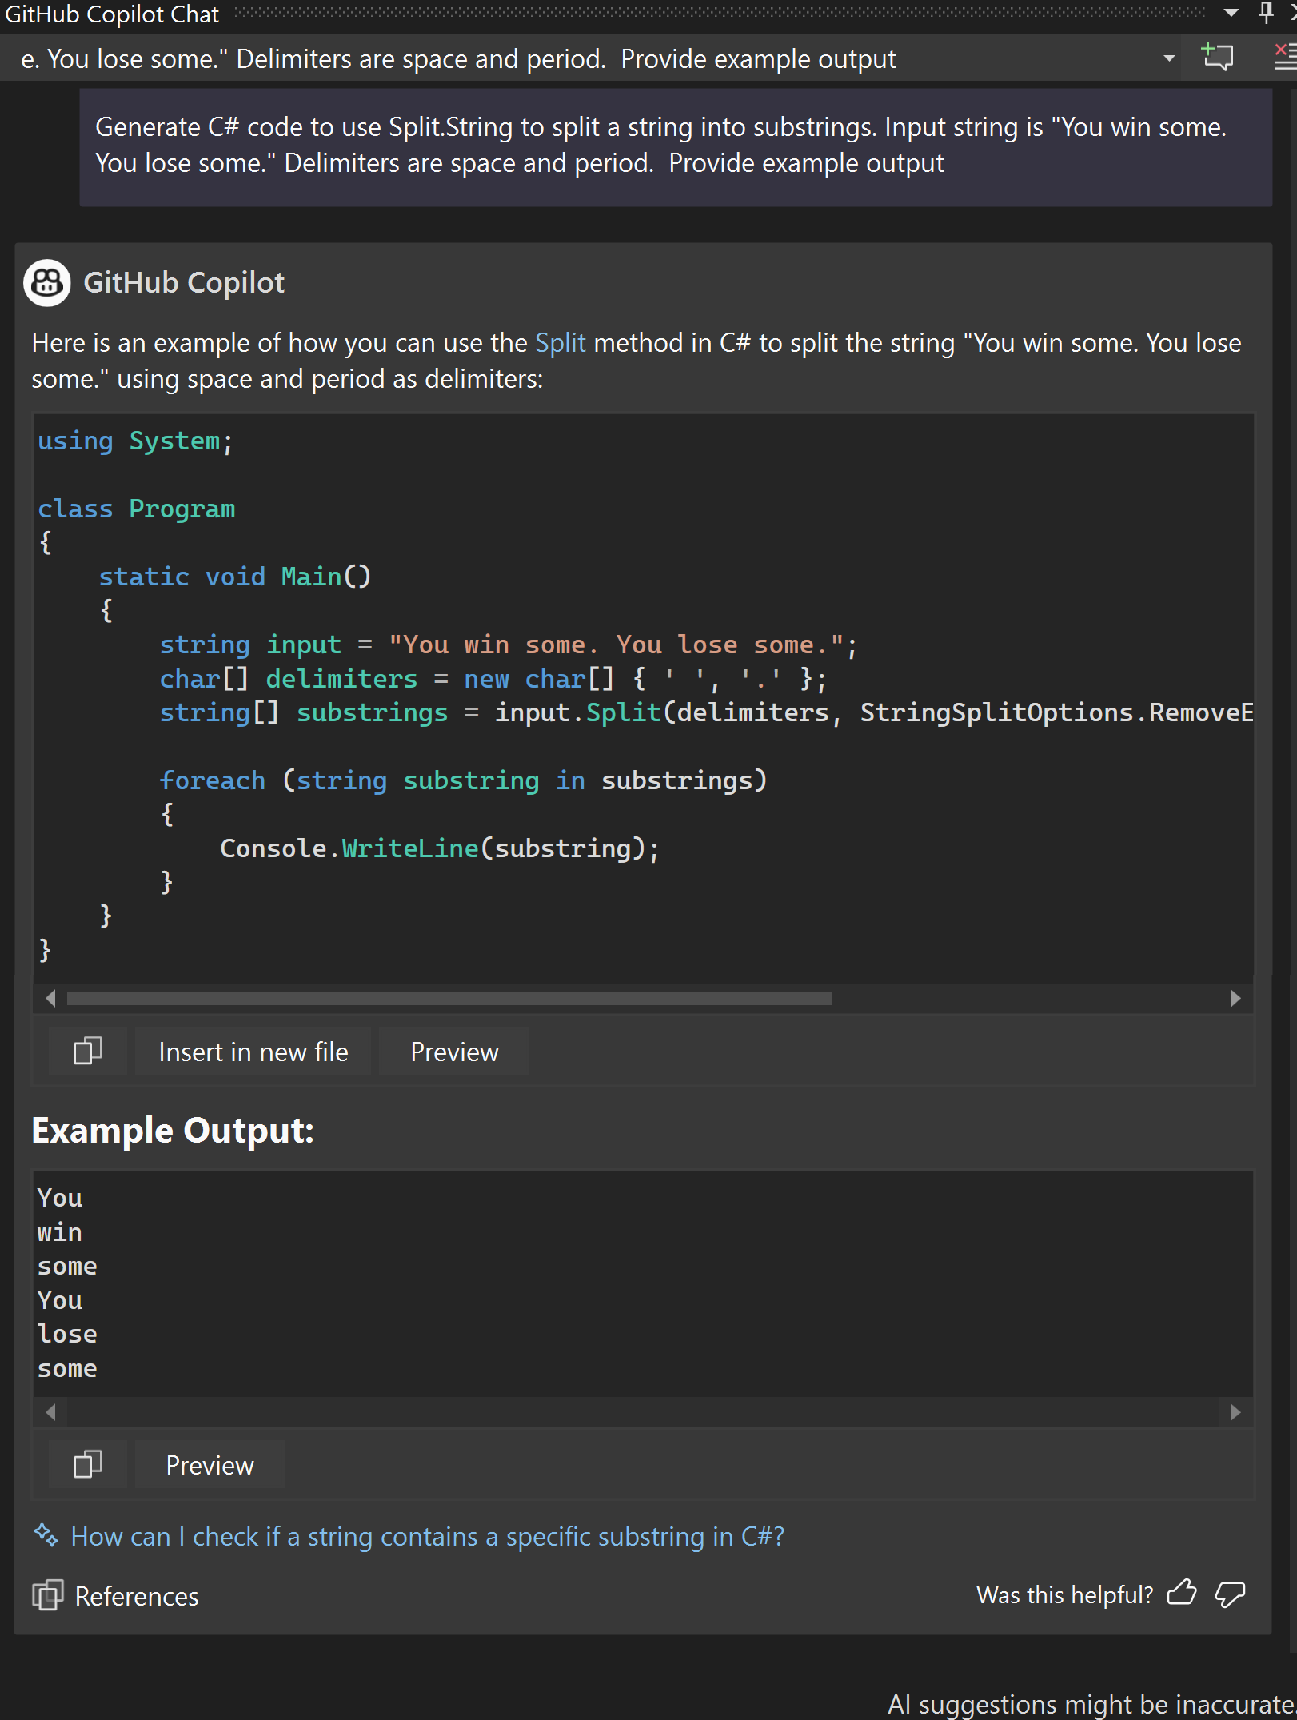1297x1720 pixels.
Task: Start a new chat with the plus-chat icon
Action: coord(1216,56)
